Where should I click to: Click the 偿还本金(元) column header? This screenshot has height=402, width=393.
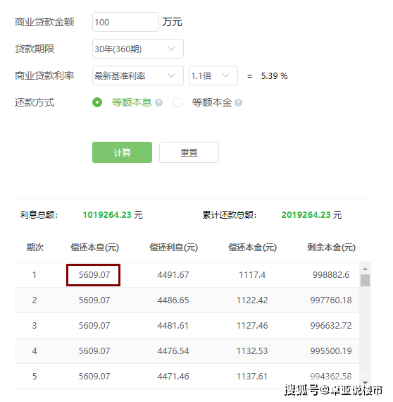point(252,248)
